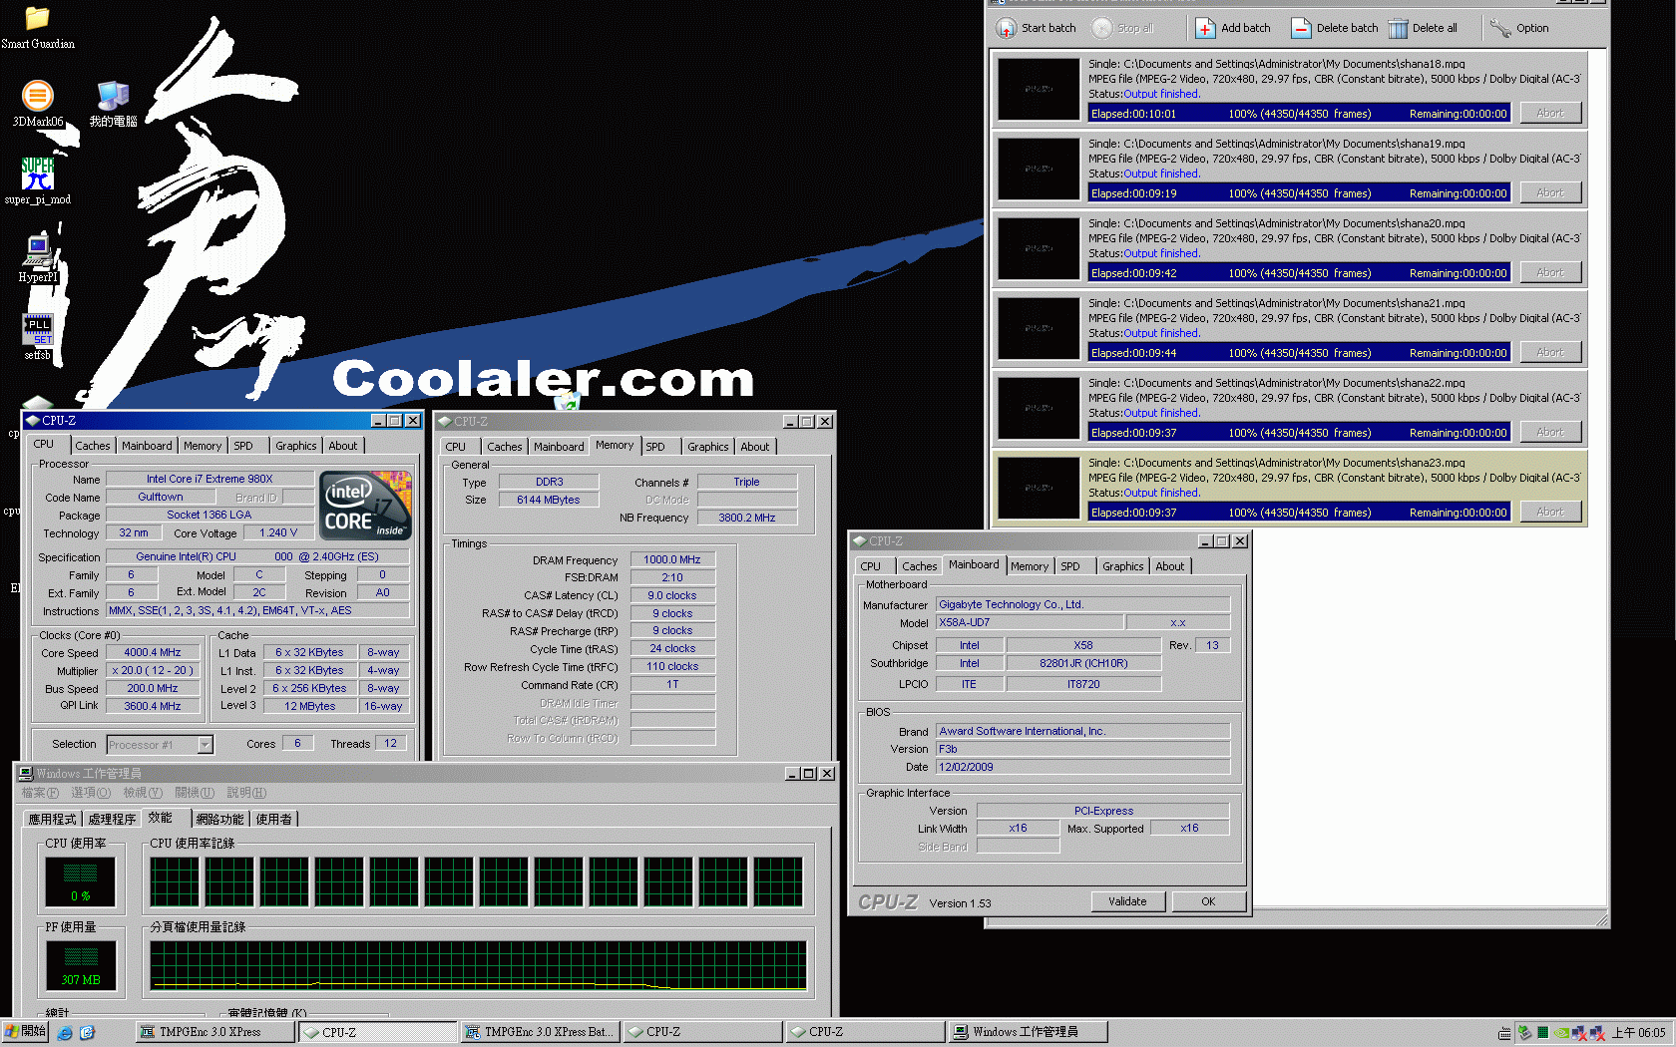Switch to Users tab in Task Manager
The image size is (1676, 1047).
273,819
